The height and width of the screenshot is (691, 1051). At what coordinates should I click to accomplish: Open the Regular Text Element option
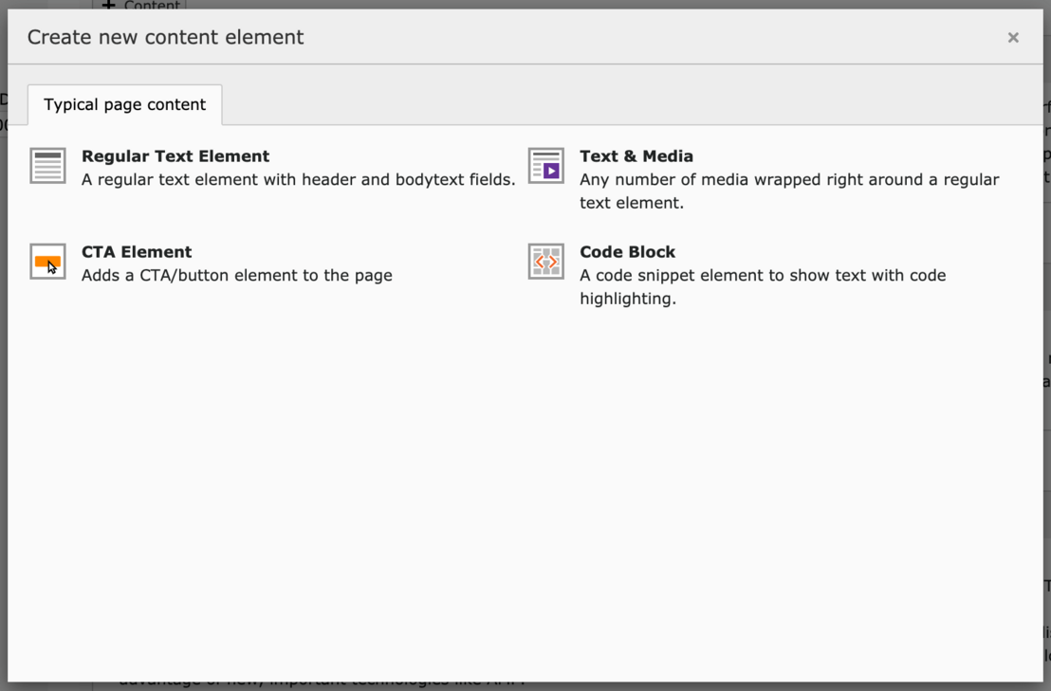[175, 155]
